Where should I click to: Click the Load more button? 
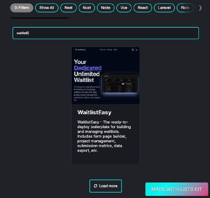106,186
